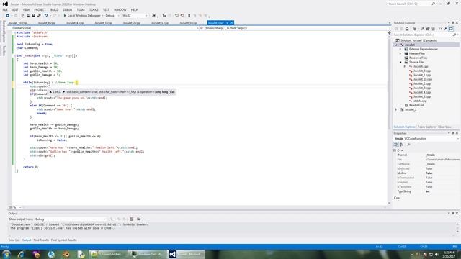Open the Find Symbol Results tab
The image size is (461, 259).
pos(64,240)
